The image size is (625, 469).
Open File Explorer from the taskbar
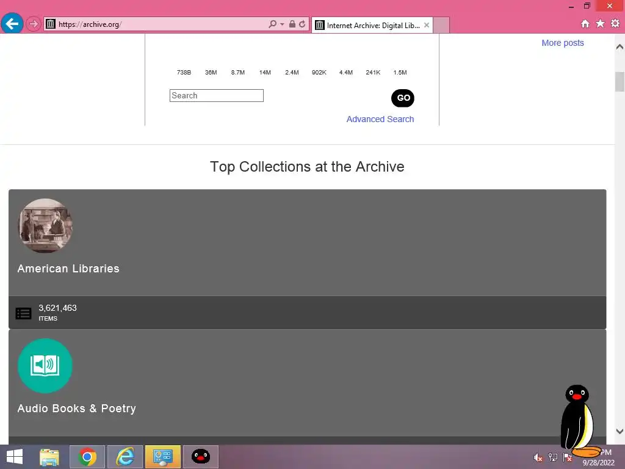[49, 457]
